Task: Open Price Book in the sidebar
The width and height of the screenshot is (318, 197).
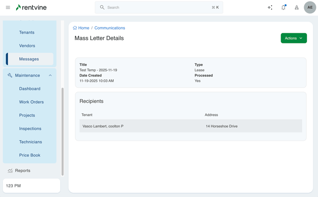Action: tap(30, 155)
